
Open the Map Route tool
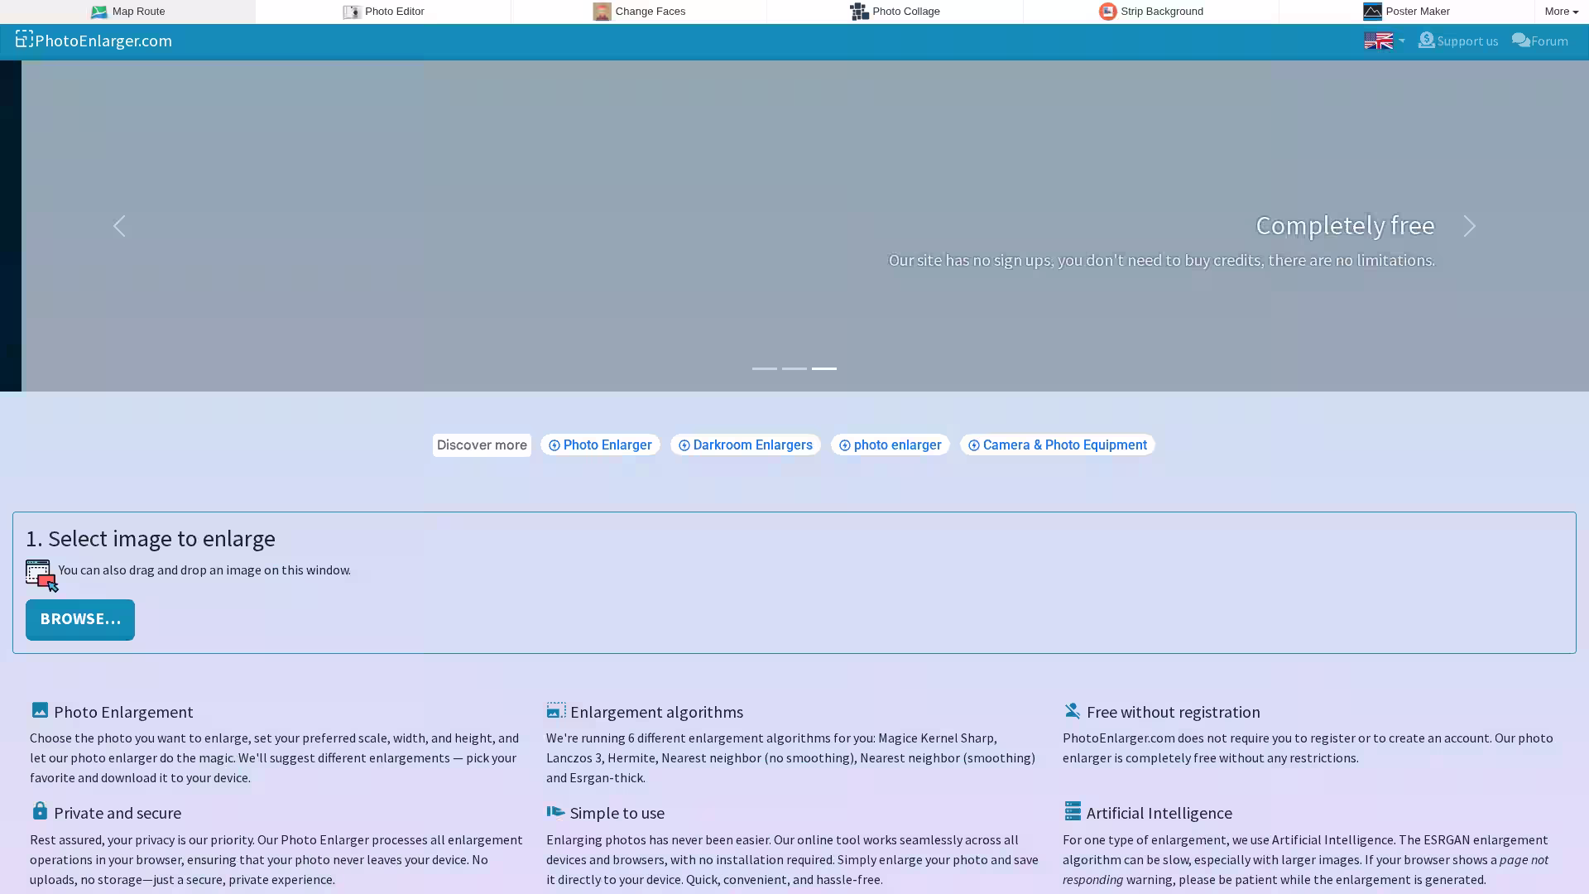pos(127,12)
